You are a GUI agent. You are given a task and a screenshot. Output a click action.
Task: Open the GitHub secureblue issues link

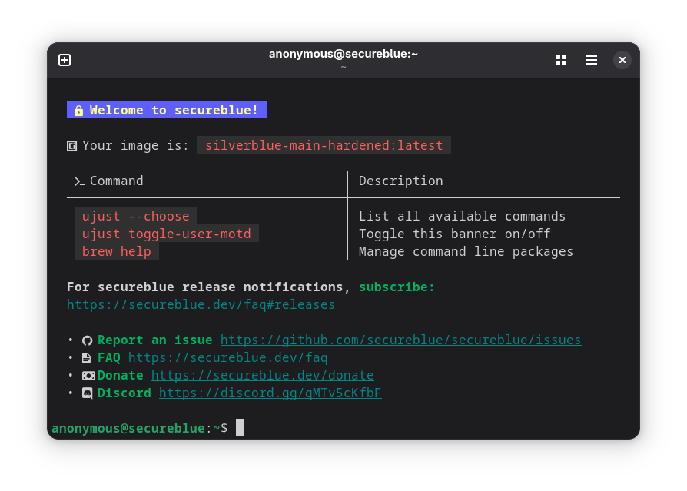401,340
